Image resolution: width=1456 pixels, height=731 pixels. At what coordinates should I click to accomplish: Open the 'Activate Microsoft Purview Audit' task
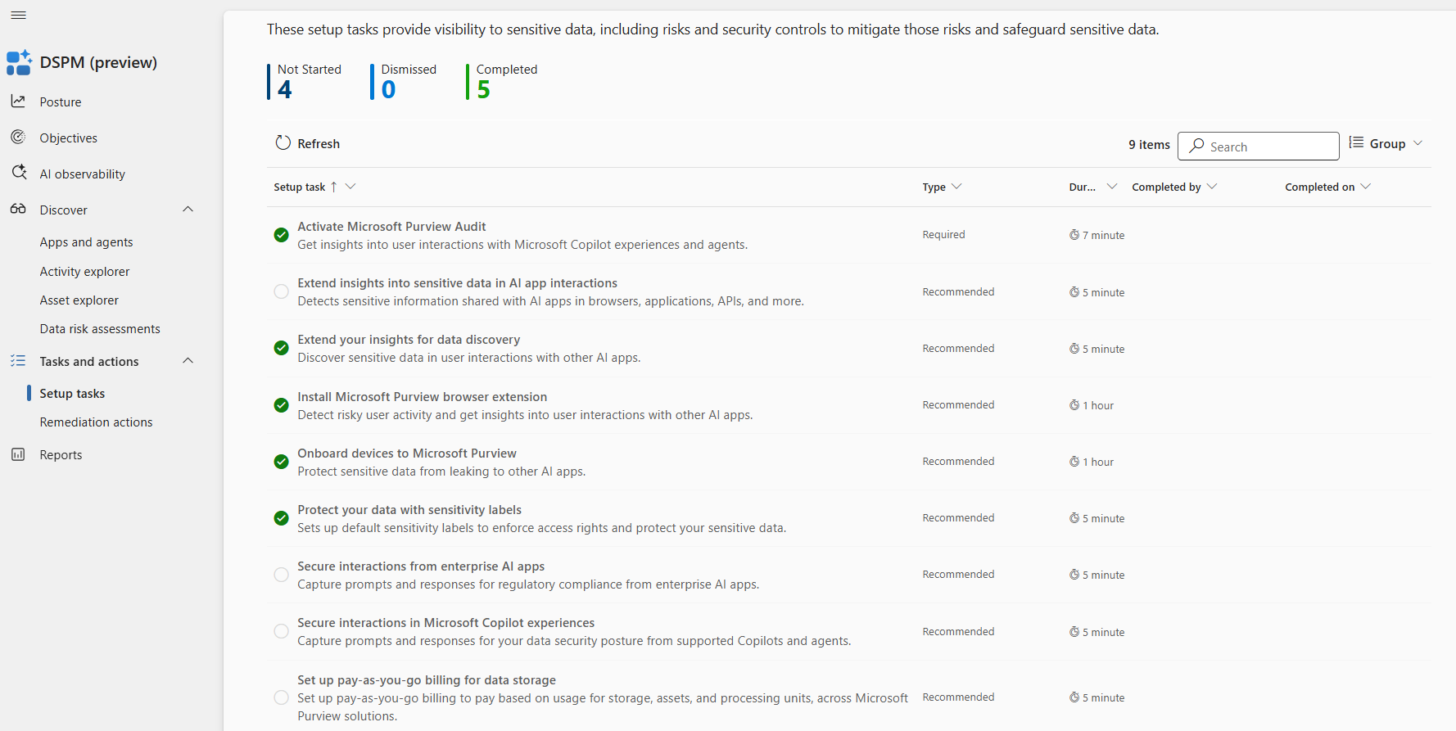click(x=391, y=227)
